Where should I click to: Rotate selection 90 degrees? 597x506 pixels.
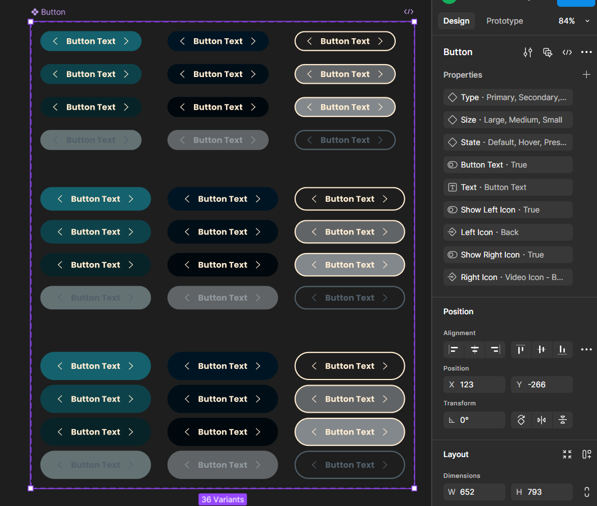pos(521,420)
